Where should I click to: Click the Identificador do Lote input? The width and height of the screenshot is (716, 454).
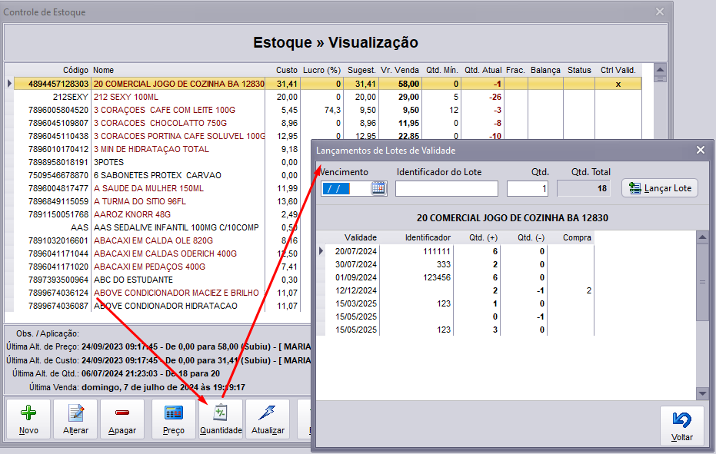(x=447, y=188)
